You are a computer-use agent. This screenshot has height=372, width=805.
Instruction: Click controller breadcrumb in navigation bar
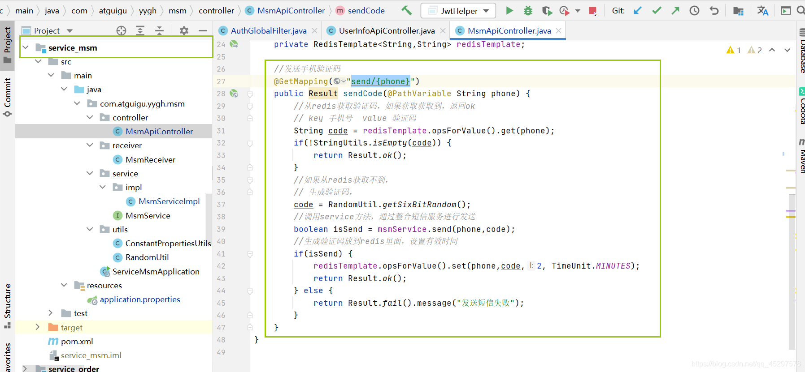click(x=216, y=10)
